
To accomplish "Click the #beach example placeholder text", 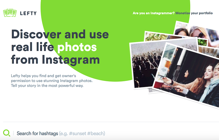I will (96, 133).
